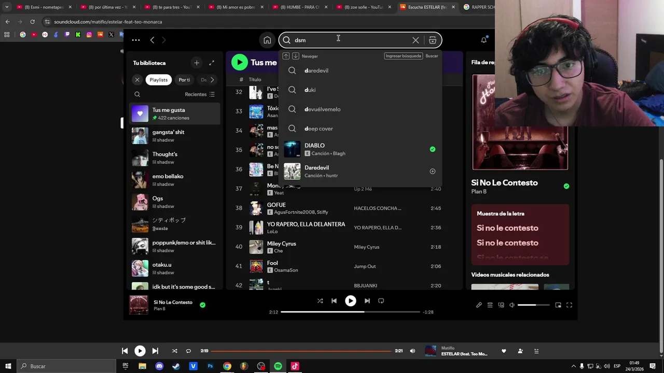
Task: Toggle saved checkmark on DIABLO result
Action: click(x=432, y=149)
